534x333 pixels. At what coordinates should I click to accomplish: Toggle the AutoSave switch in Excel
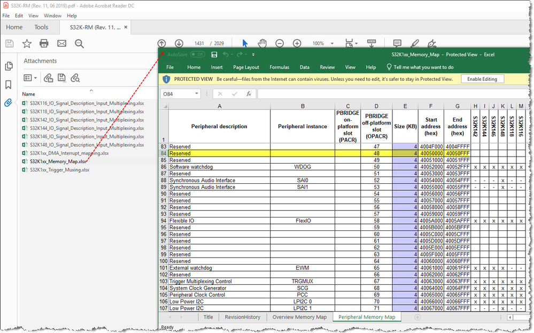198,55
